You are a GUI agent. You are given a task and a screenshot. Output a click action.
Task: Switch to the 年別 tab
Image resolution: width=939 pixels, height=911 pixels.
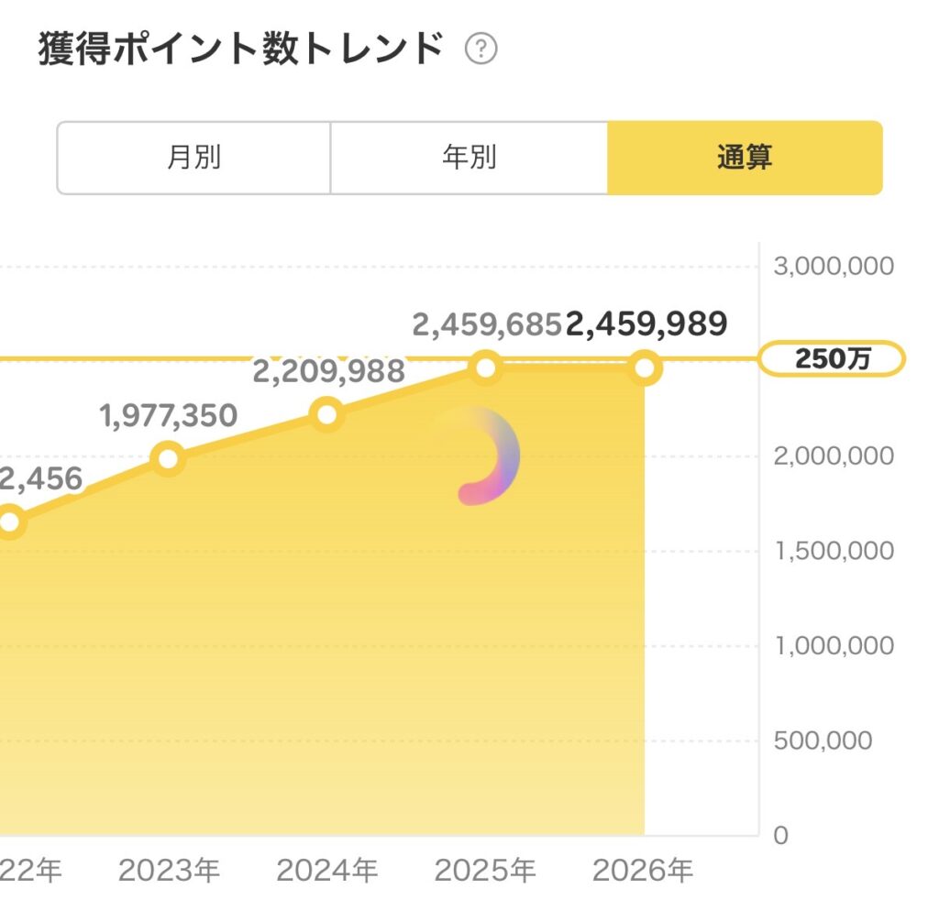point(469,158)
